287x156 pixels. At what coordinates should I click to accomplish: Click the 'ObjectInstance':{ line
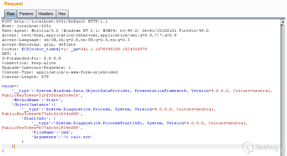pyautogui.click(x=34, y=105)
